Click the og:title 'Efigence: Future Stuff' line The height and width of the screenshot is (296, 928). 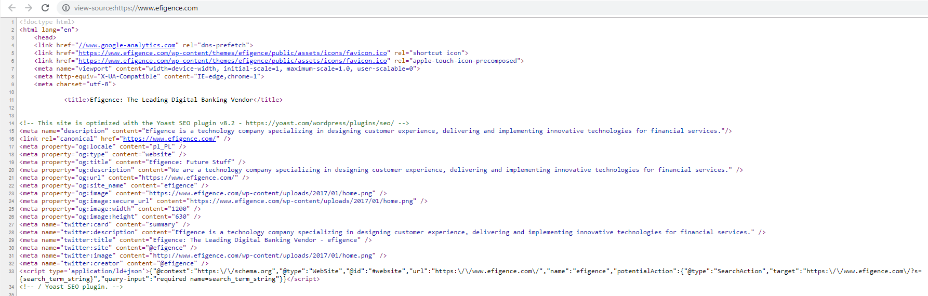click(x=132, y=162)
